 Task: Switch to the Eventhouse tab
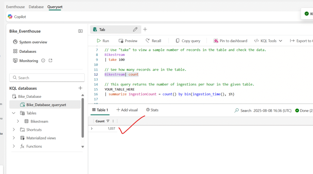(x=15, y=7)
